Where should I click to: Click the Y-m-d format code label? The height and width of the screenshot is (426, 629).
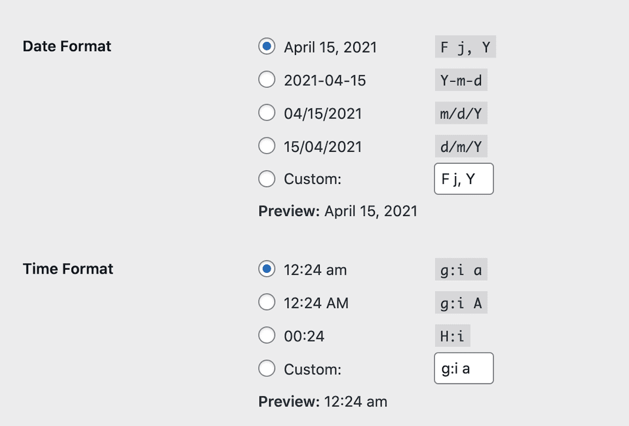click(461, 79)
